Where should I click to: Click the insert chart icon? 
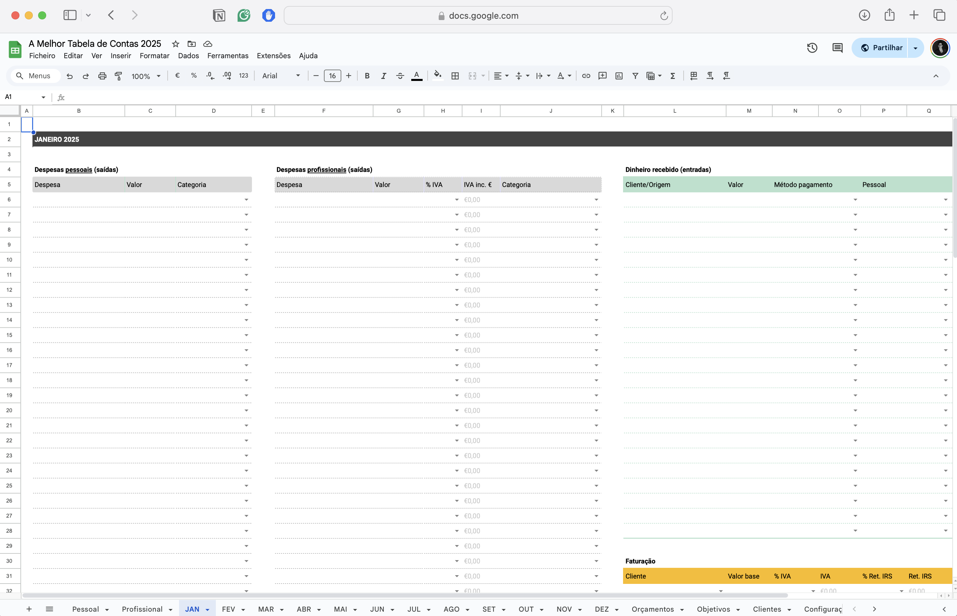pos(619,76)
